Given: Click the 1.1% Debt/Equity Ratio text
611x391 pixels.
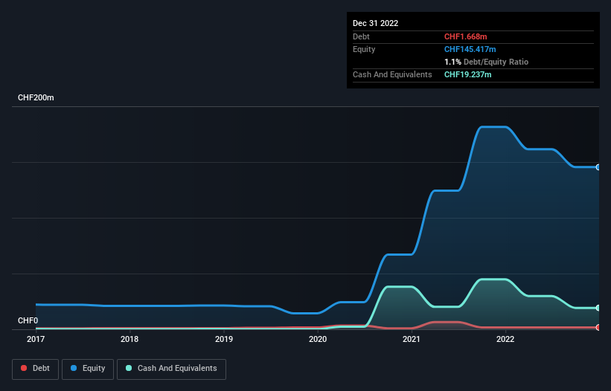Looking at the screenshot, I should [x=486, y=62].
